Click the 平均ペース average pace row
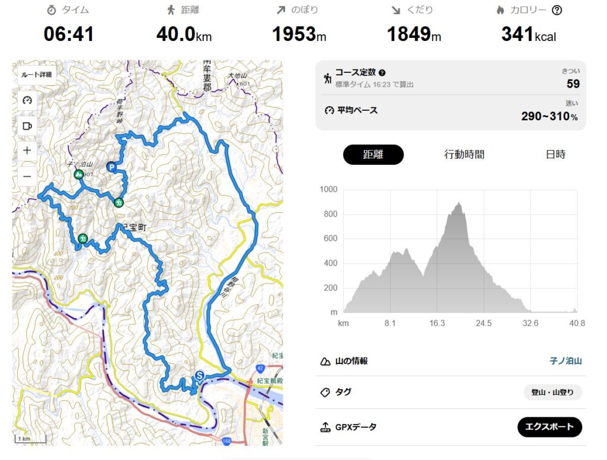 pyautogui.click(x=451, y=111)
